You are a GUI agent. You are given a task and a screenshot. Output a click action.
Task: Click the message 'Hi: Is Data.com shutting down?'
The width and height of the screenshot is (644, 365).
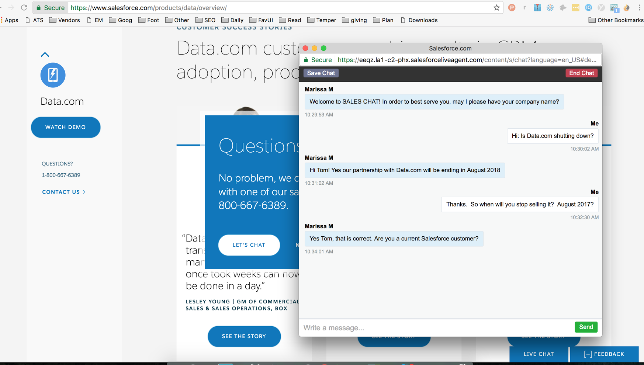553,136
